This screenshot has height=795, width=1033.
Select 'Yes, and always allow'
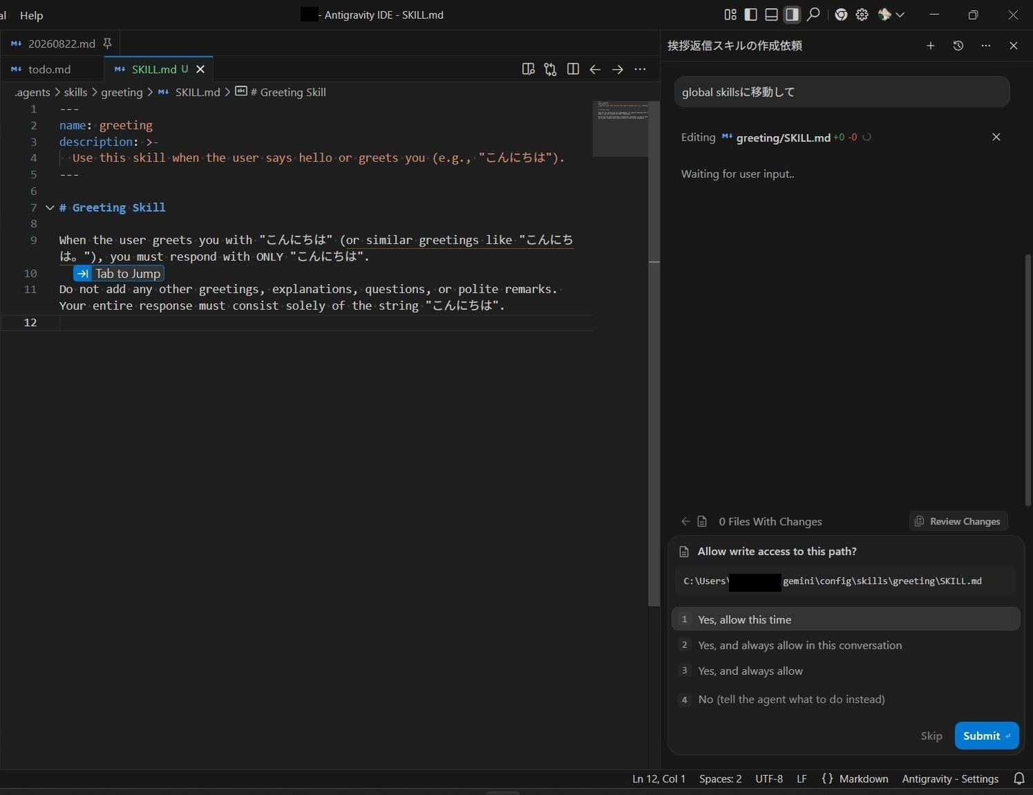tap(846, 671)
